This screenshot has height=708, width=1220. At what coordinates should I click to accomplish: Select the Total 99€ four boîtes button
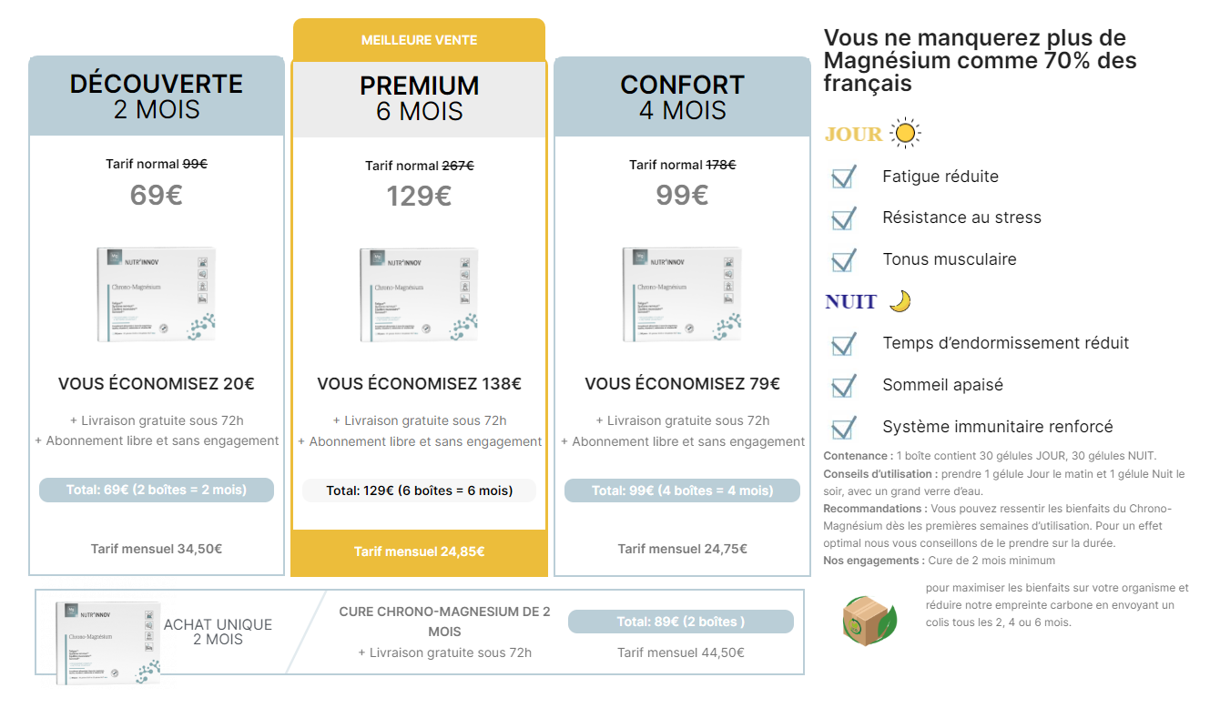tap(682, 491)
